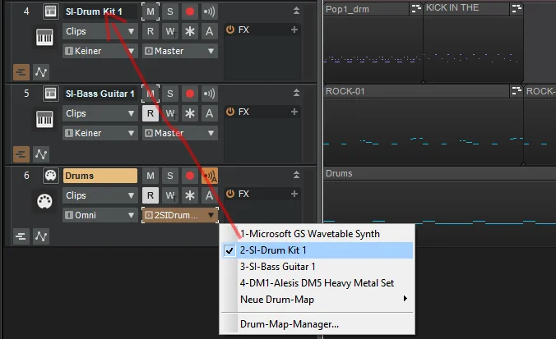Show automation lanes of SI-Bass Guitar 1

(41, 154)
